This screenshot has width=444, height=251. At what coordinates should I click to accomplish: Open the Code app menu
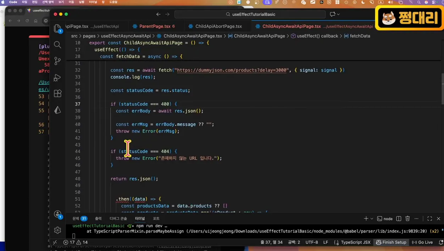pos(13,2)
